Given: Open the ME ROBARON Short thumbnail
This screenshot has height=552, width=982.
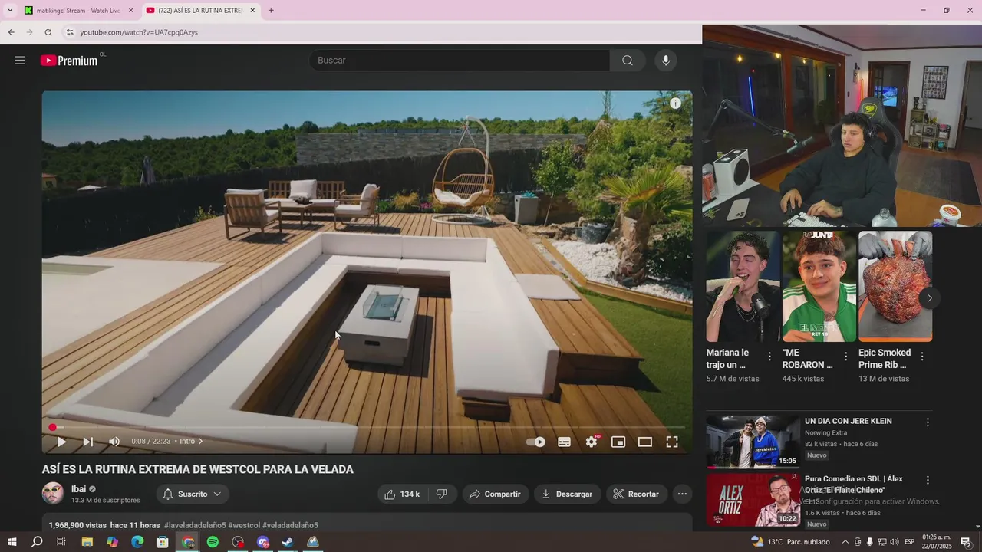Looking at the screenshot, I should (x=819, y=287).
